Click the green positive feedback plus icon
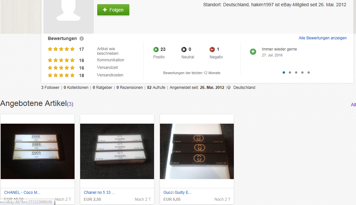Image resolution: width=356 pixels, height=205 pixels. point(156,50)
